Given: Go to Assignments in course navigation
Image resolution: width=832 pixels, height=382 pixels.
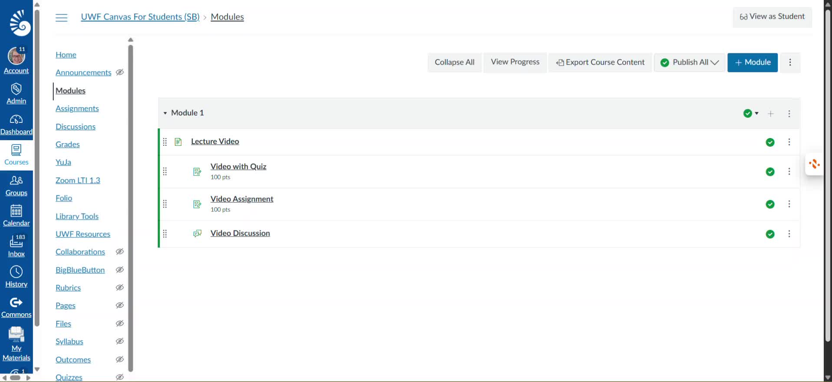Looking at the screenshot, I should coord(77,109).
